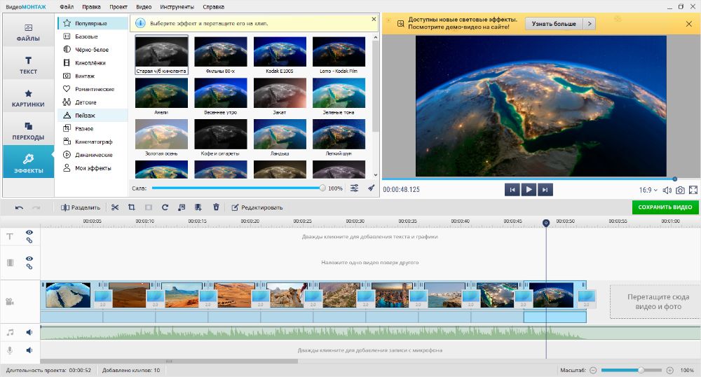Open the Инструменты menu
Image resolution: width=701 pixels, height=377 pixels.
[x=177, y=6]
